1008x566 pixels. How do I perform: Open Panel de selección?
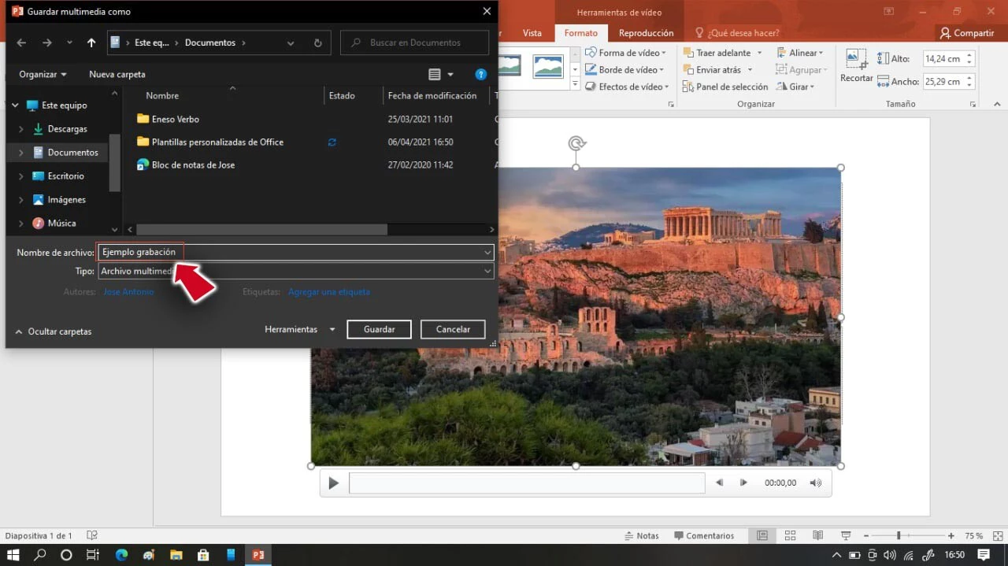[x=723, y=87]
